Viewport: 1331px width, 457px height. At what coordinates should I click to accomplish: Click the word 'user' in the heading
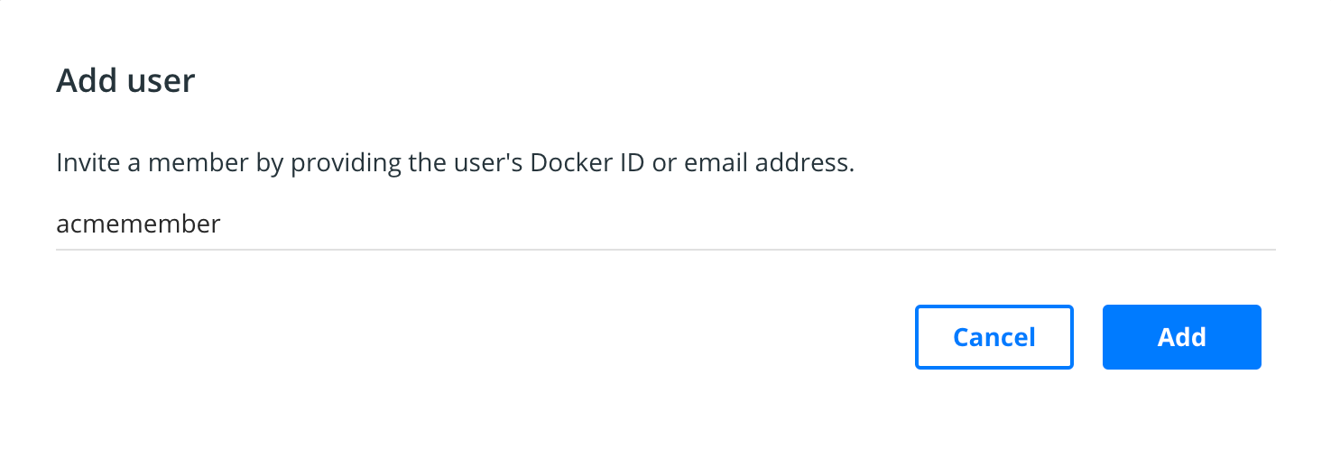162,81
